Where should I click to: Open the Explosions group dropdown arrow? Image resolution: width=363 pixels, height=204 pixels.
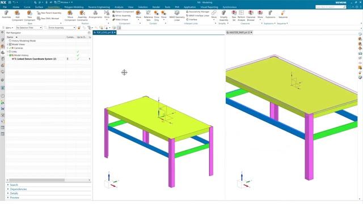(275, 23)
